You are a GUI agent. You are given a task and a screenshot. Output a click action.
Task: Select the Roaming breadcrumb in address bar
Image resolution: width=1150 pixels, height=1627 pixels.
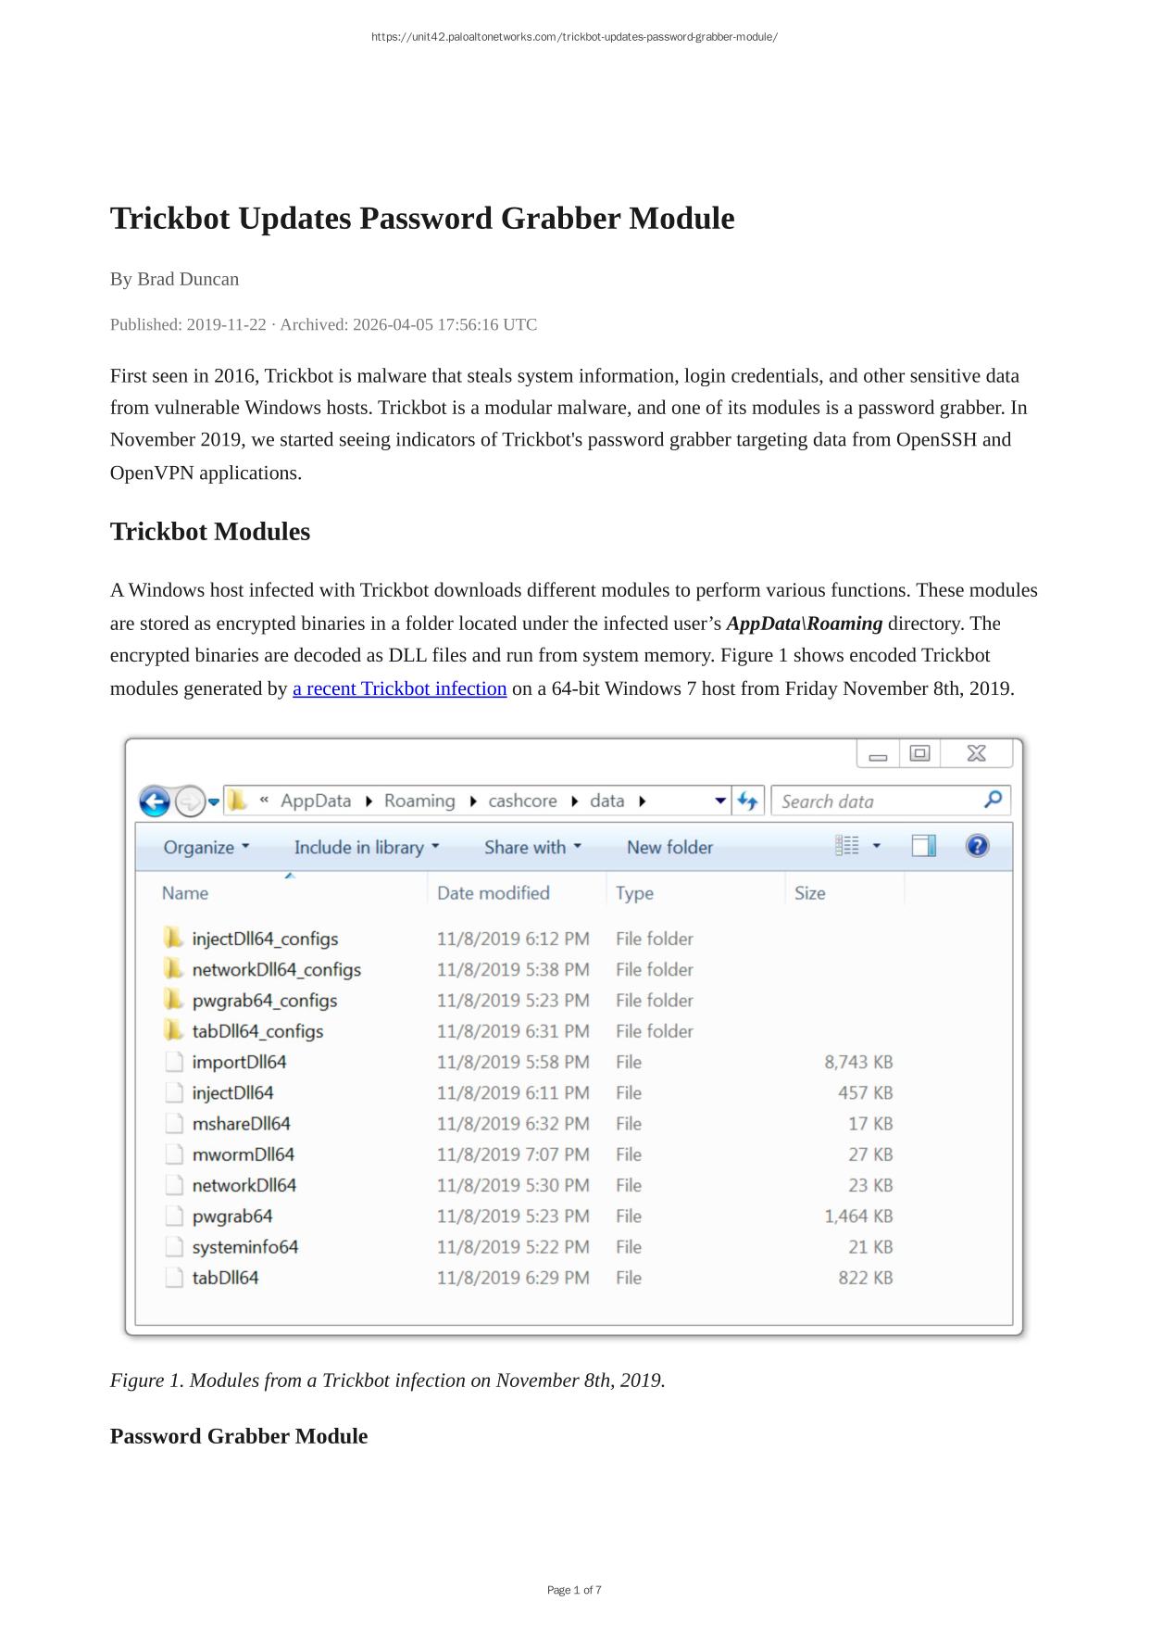click(x=419, y=801)
